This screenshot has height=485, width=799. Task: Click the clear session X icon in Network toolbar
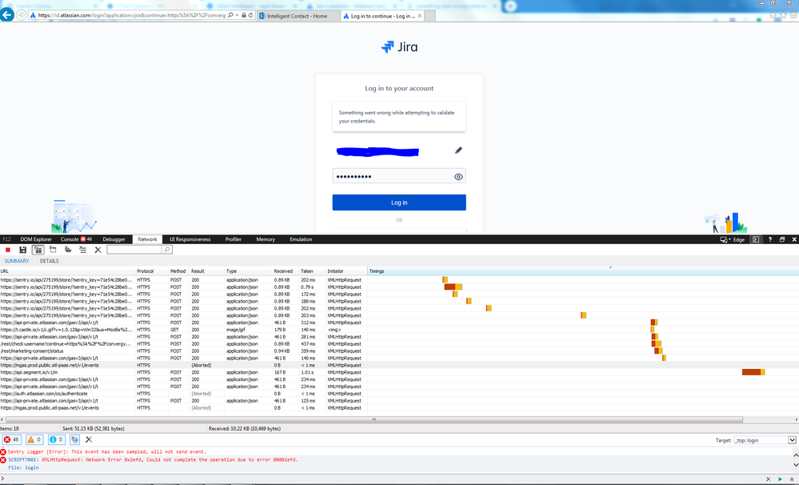click(x=98, y=250)
